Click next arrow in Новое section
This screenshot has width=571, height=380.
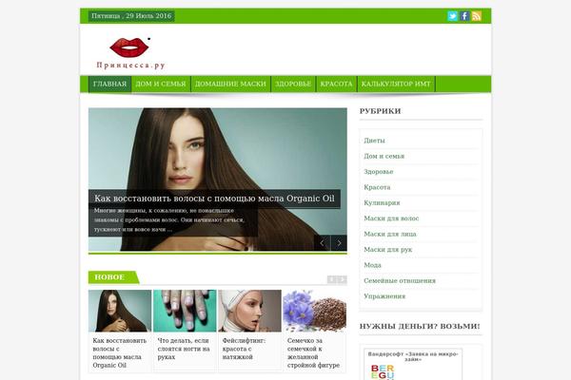coord(342,279)
